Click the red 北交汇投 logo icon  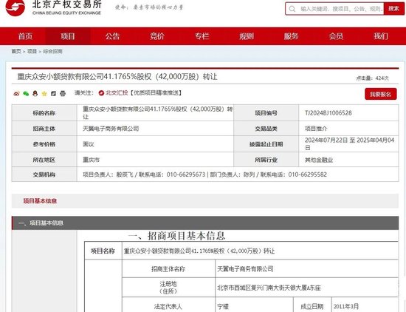point(101,93)
